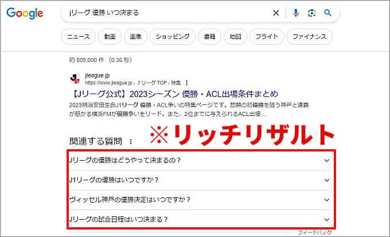The height and width of the screenshot is (237, 390).
Task: Open jleague.jp result favicon
Action: (75, 79)
